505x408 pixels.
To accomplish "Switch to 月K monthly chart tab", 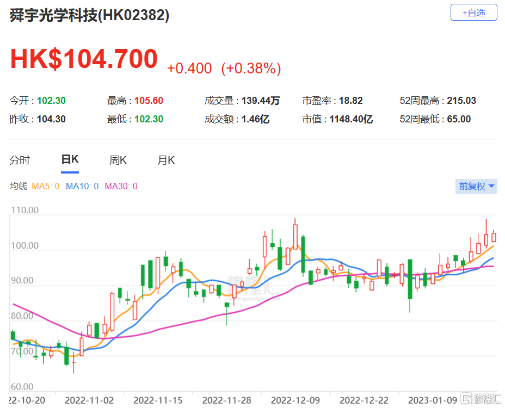I will [166, 160].
